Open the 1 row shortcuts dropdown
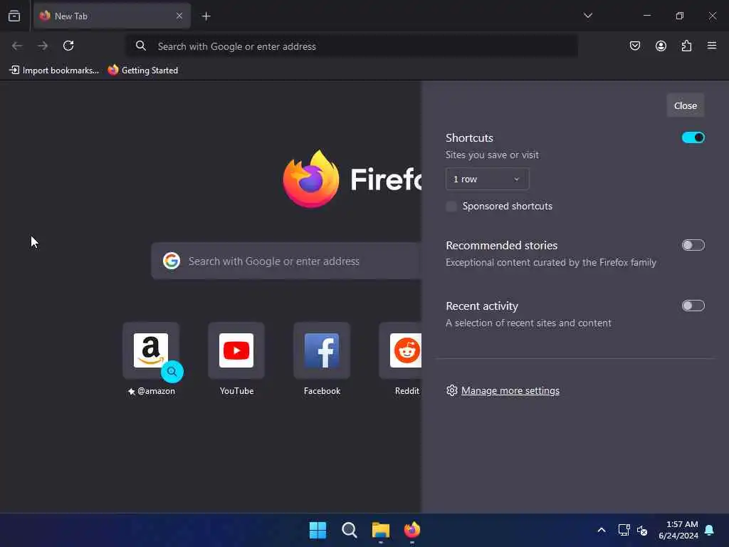 [487, 179]
